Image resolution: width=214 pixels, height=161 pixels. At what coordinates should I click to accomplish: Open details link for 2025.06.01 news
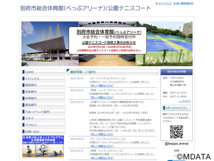[x=102, y=97]
